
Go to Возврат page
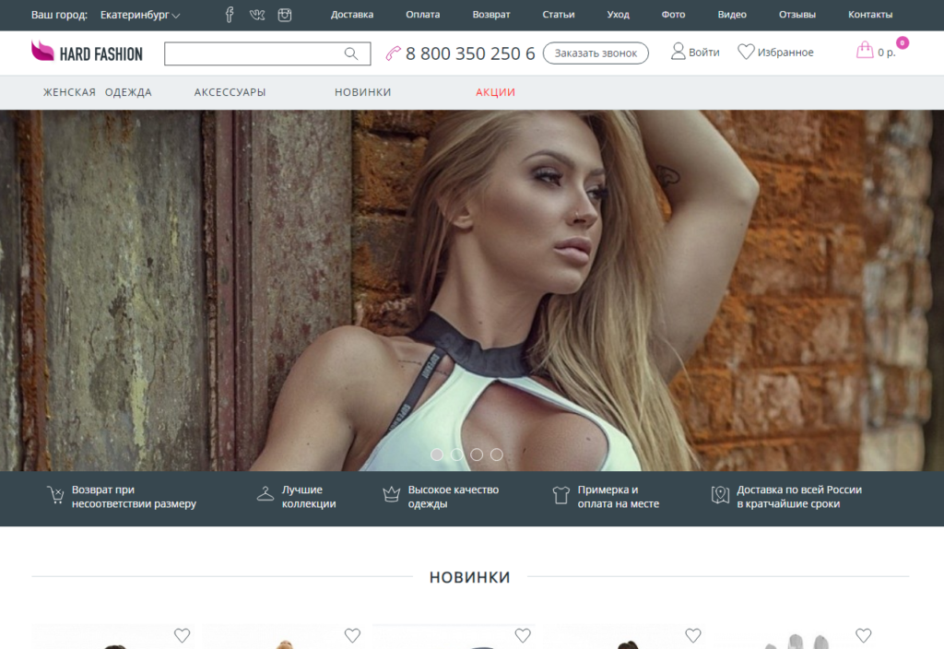tap(491, 15)
